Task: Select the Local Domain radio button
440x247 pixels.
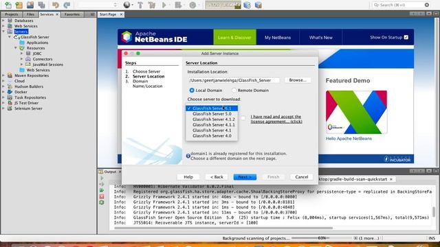Action: click(x=192, y=90)
